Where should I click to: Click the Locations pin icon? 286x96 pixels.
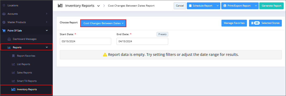4,6
